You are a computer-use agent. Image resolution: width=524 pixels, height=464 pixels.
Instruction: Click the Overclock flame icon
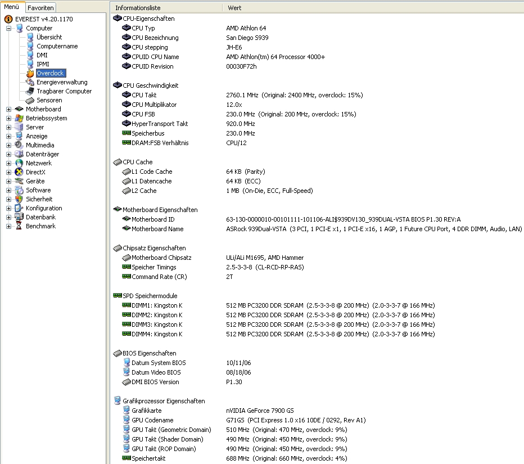30,73
